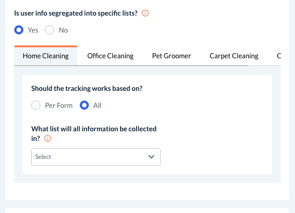The width and height of the screenshot is (295, 213).
Task: Choose the All tracking radio button
Action: [84, 105]
